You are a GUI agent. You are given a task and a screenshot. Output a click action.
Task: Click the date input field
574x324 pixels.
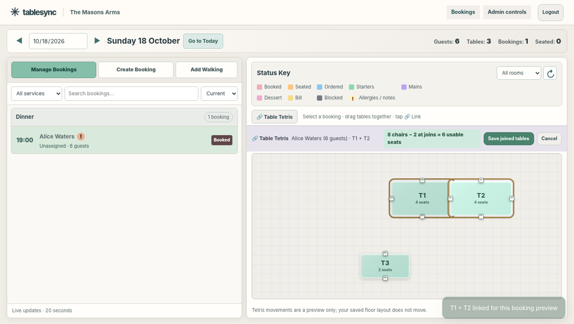[58, 41]
